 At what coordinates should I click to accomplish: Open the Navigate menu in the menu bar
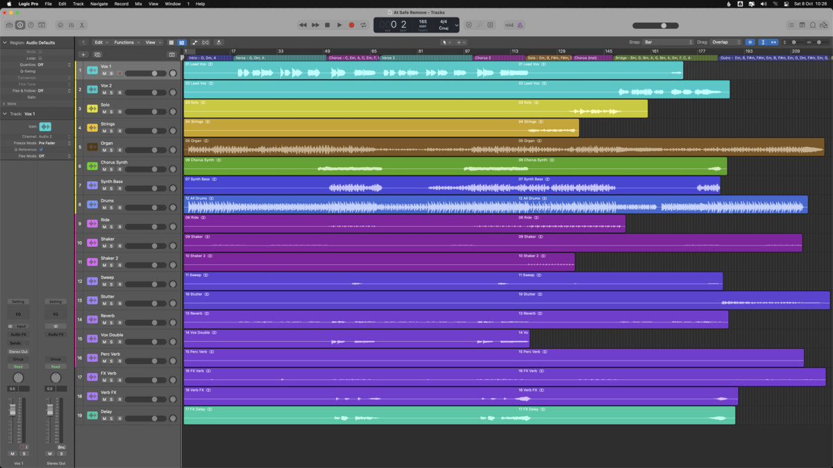click(99, 4)
